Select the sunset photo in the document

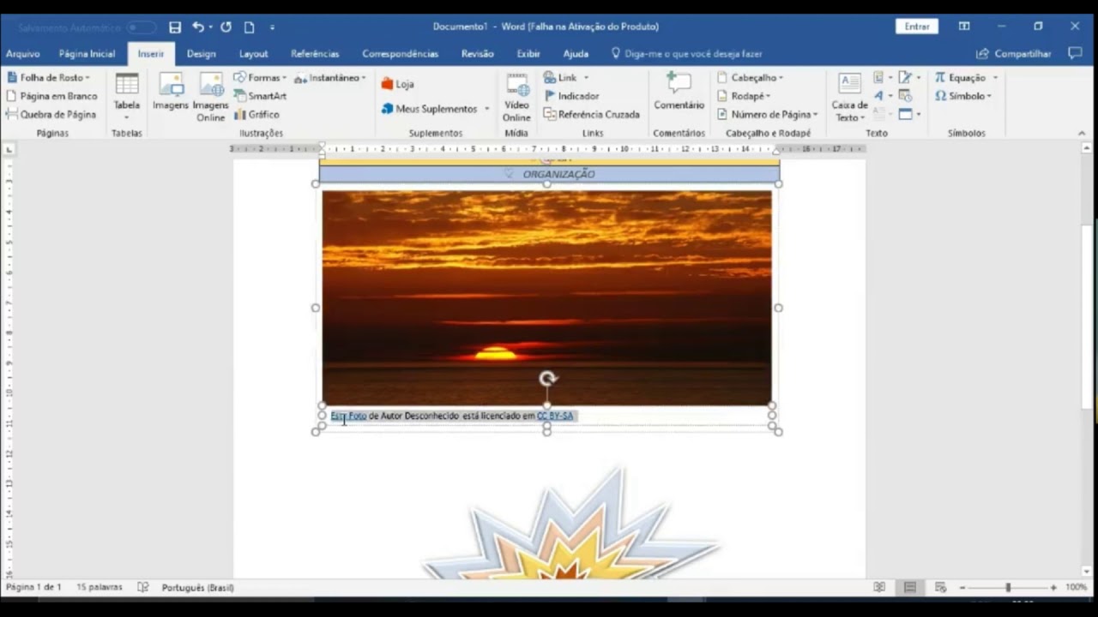pos(546,297)
